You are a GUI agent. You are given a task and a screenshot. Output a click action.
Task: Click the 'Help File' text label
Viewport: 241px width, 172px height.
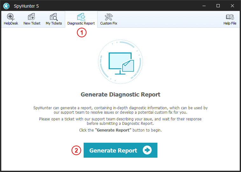pos(230,23)
